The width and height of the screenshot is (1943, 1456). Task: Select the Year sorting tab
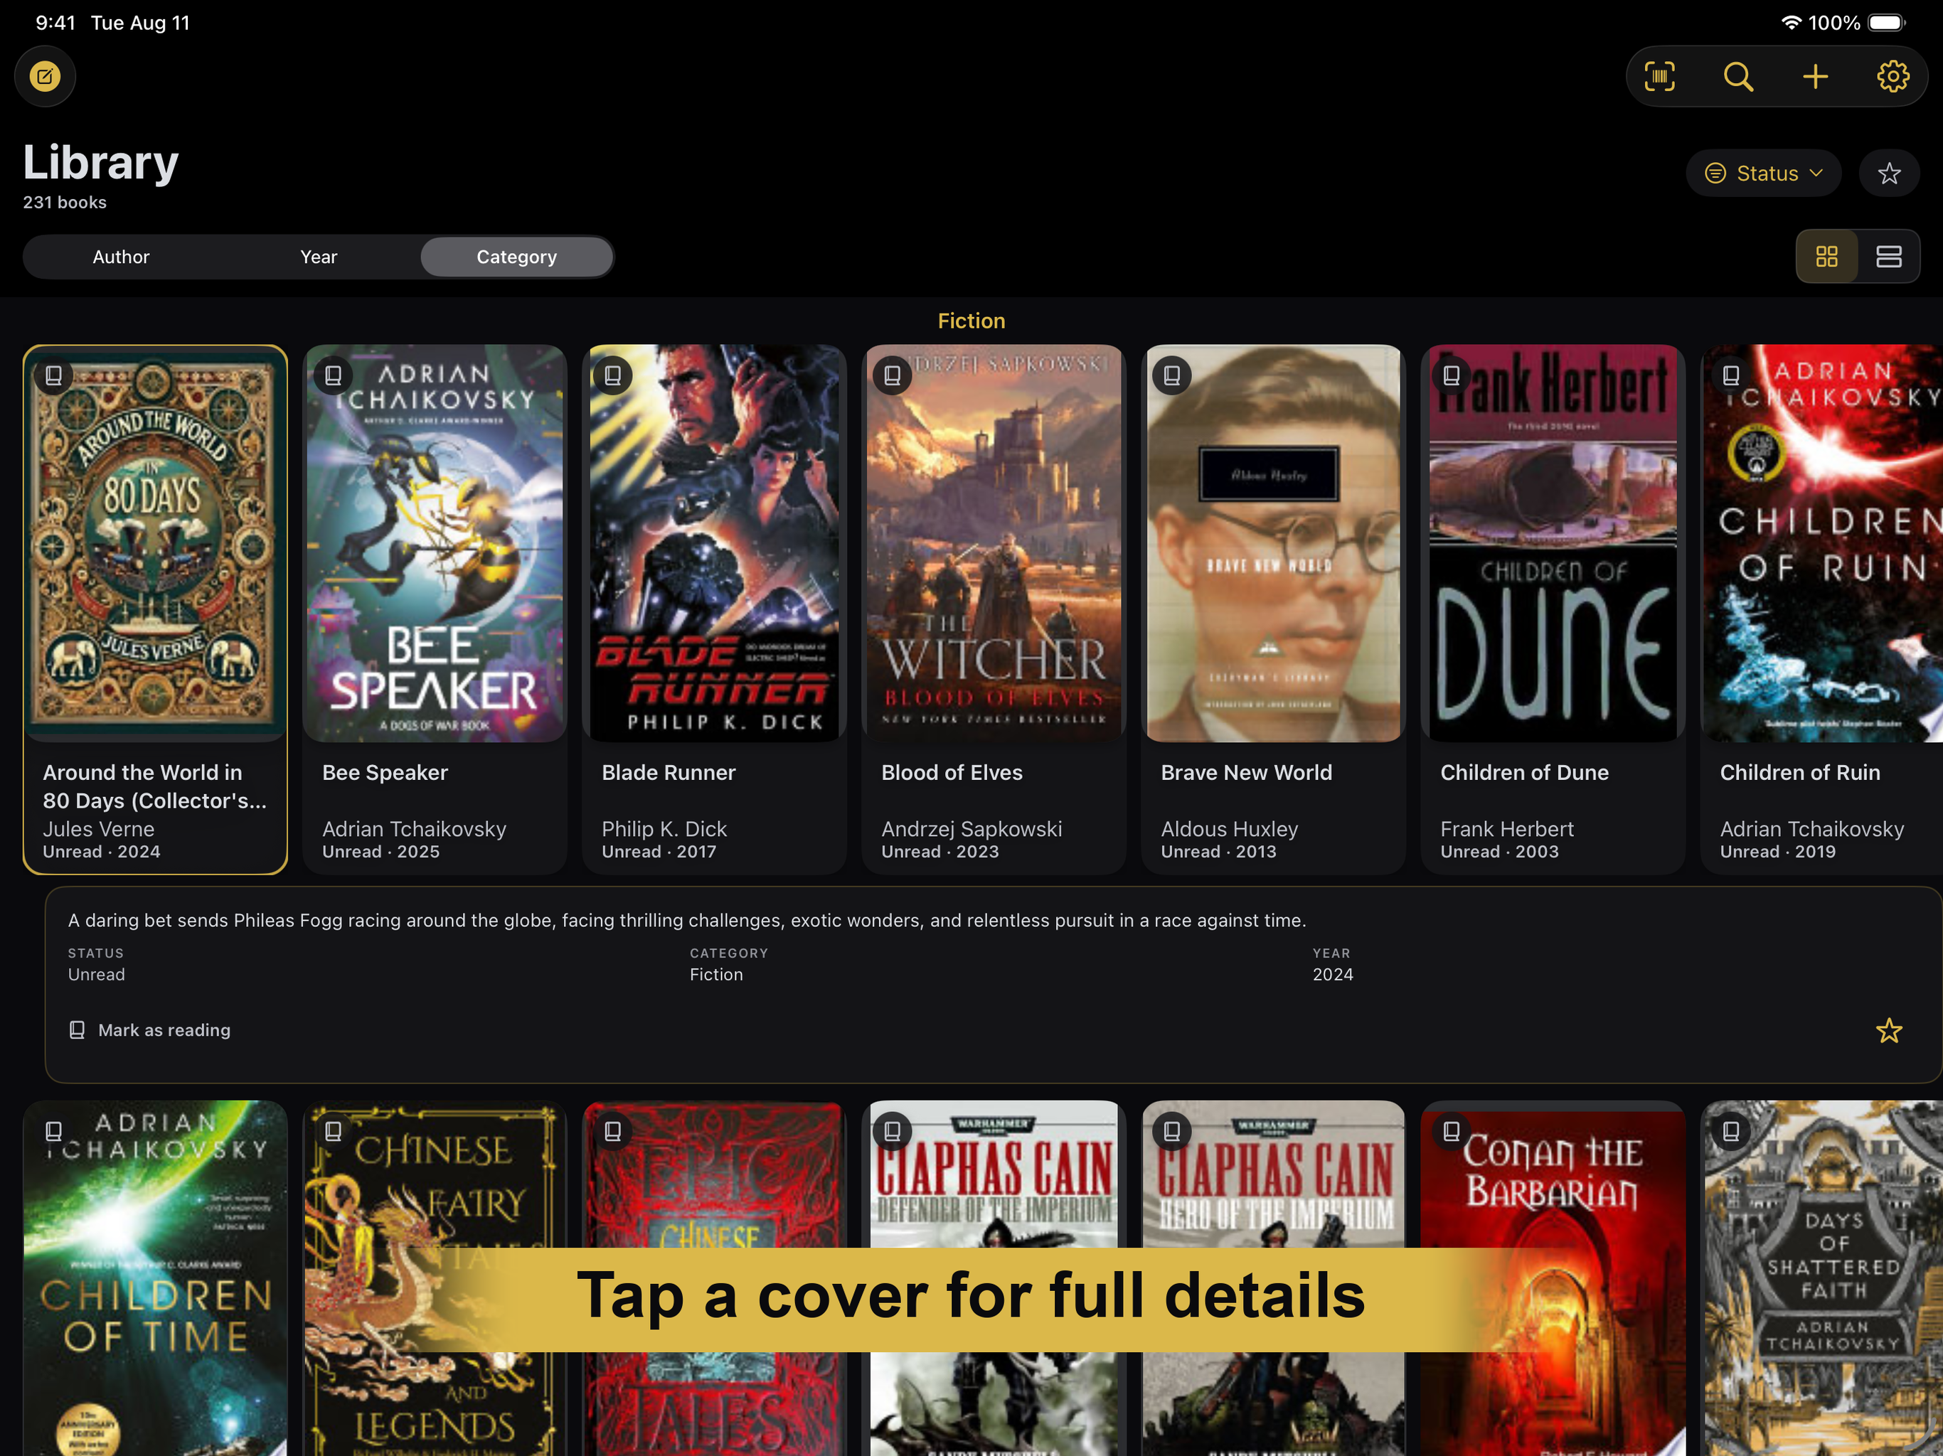click(319, 257)
